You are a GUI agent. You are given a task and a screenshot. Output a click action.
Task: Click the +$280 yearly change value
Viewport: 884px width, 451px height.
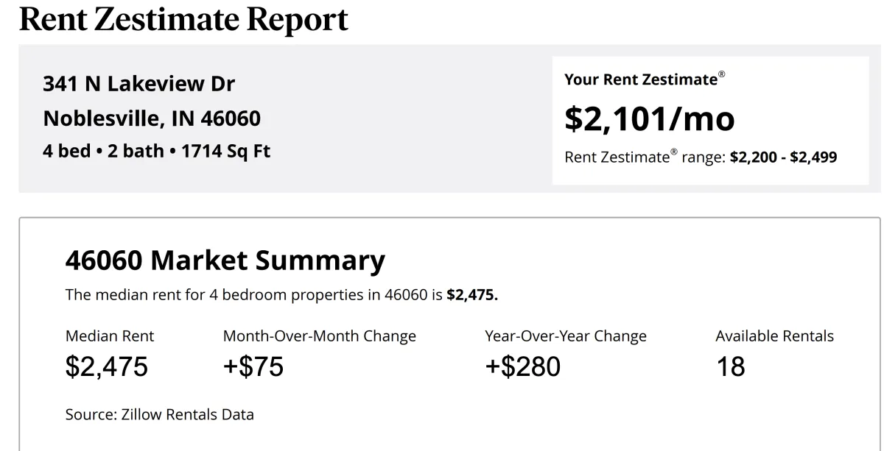pyautogui.click(x=522, y=366)
